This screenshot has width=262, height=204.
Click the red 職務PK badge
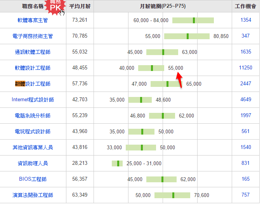pos(55,6)
